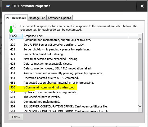Click the scroll up arrow in response list
The image size is (148, 127).
pos(140,39)
